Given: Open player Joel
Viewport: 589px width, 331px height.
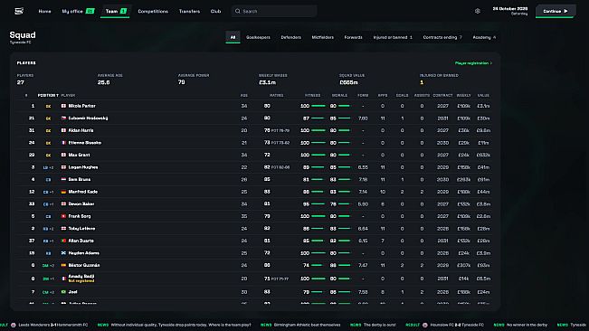Looking at the screenshot, I should click(73, 292).
